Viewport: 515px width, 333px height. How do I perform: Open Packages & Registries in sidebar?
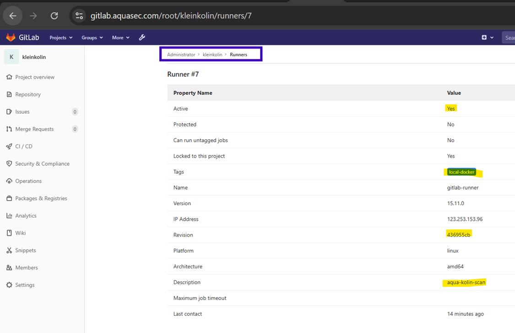point(41,198)
